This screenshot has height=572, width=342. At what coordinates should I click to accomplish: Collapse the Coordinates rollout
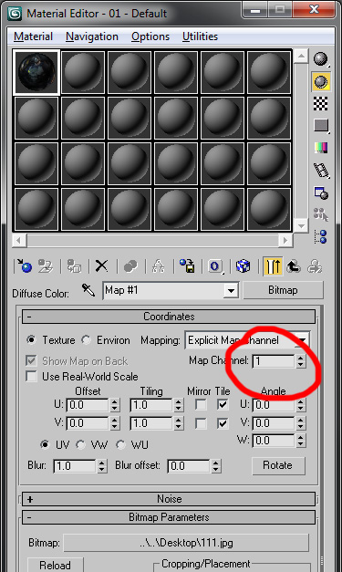tap(169, 317)
